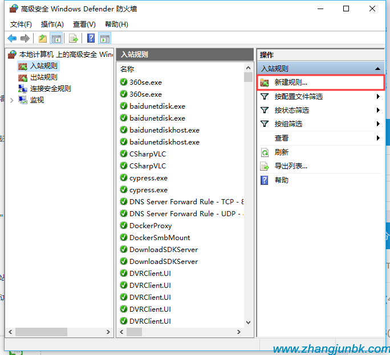Image resolution: width=390 pixels, height=355 pixels.
Task: Click the 出站规则 tree node icon
Action: [x=23, y=78]
